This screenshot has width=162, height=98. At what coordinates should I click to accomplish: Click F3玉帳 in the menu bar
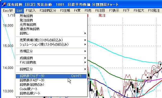tap(65, 11)
